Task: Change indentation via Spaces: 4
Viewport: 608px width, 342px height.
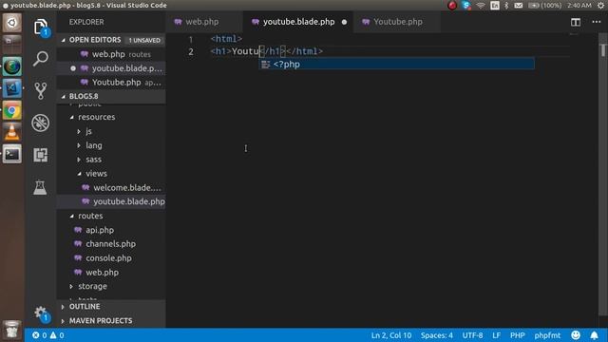Action: [437, 335]
